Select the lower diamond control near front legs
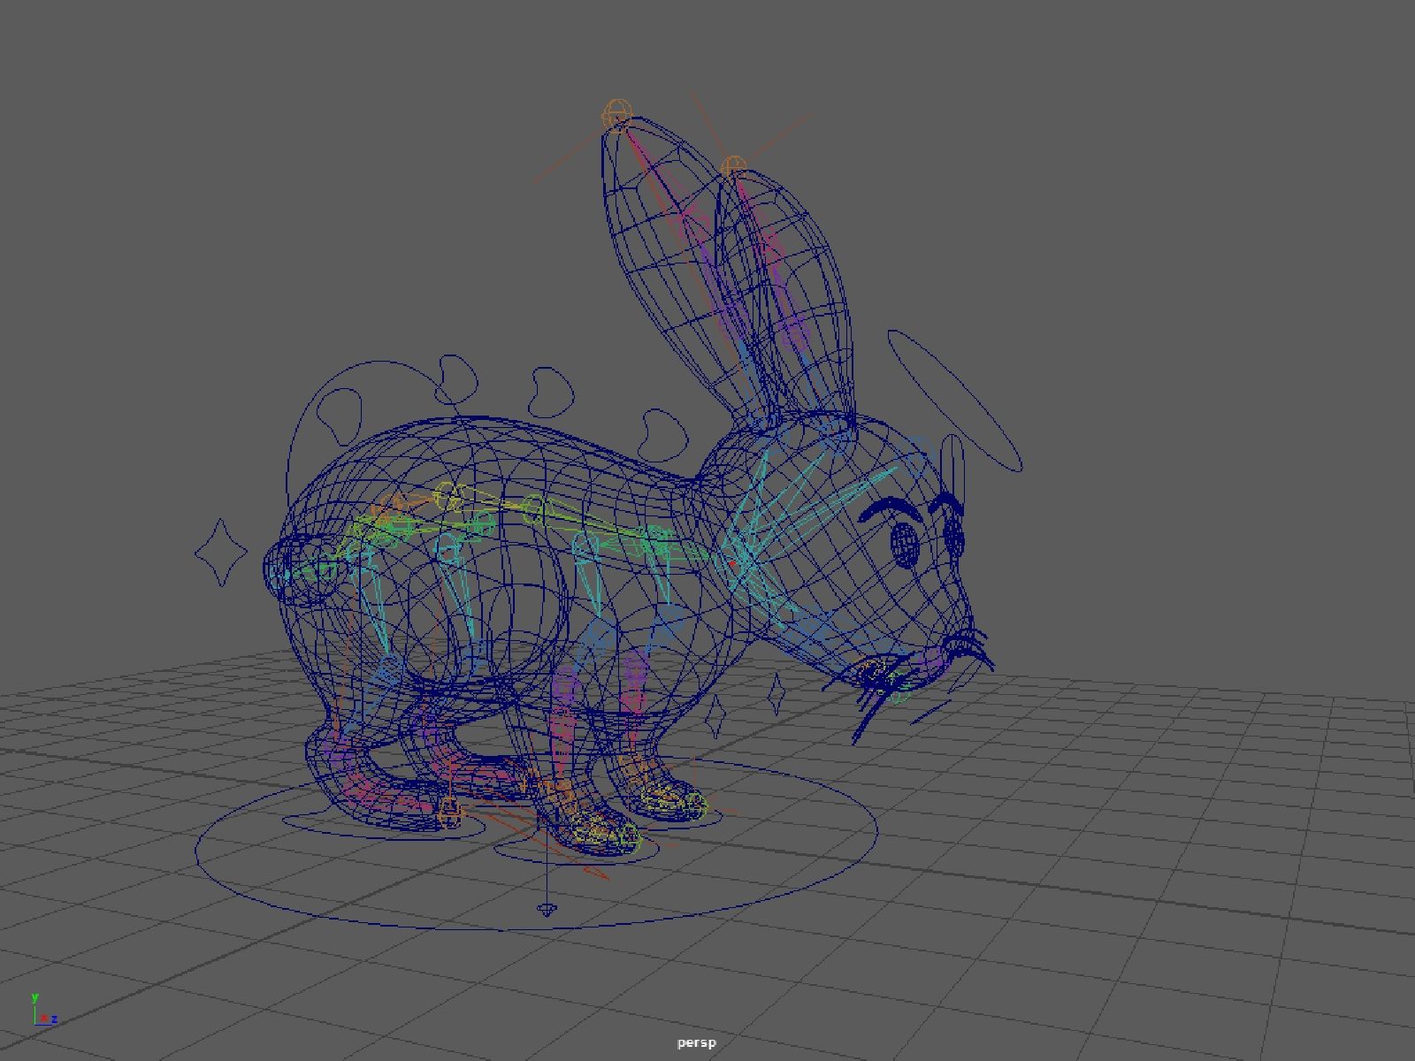Image resolution: width=1415 pixels, height=1061 pixels. pos(715,716)
